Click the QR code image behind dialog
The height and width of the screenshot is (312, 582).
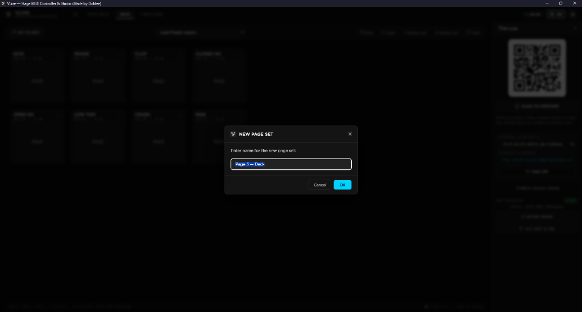[537, 68]
